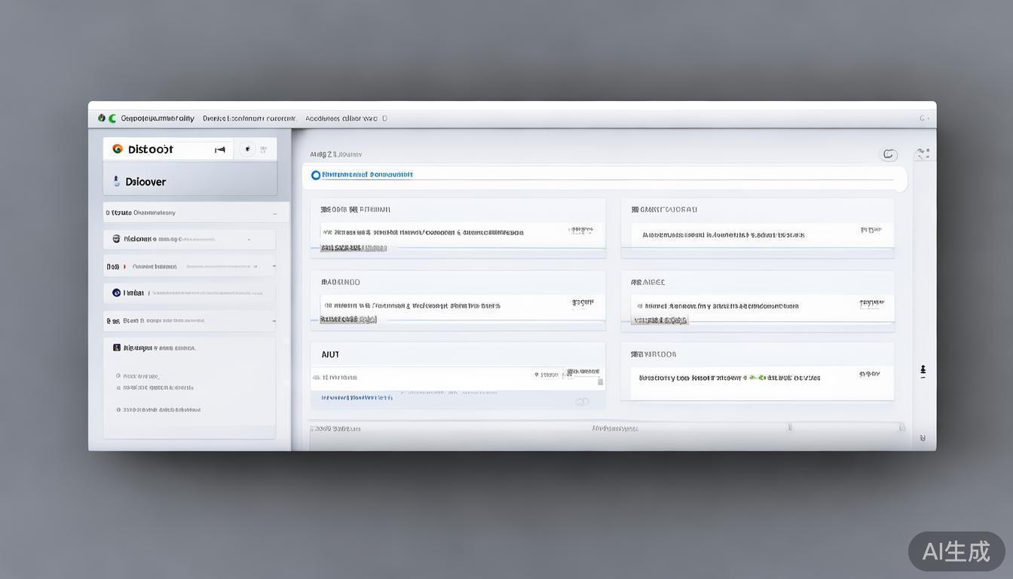The width and height of the screenshot is (1013, 579).
Task: Click the round dot button in sidebar header
Action: click(x=247, y=149)
